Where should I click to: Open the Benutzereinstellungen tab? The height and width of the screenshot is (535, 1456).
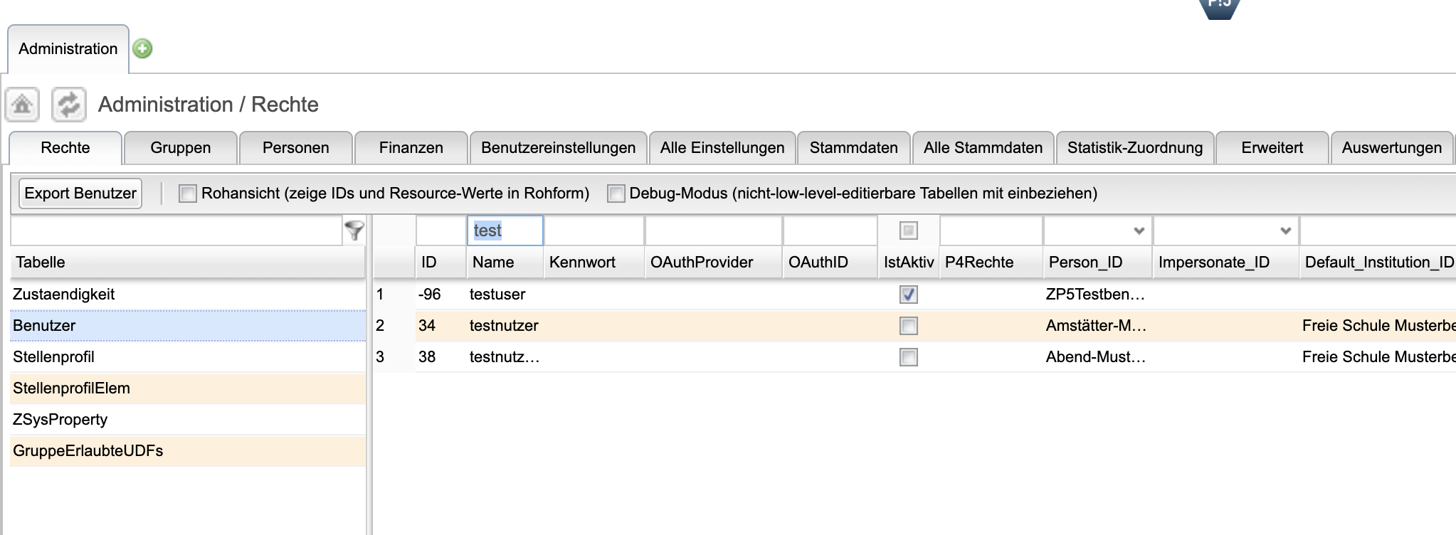pos(558,148)
